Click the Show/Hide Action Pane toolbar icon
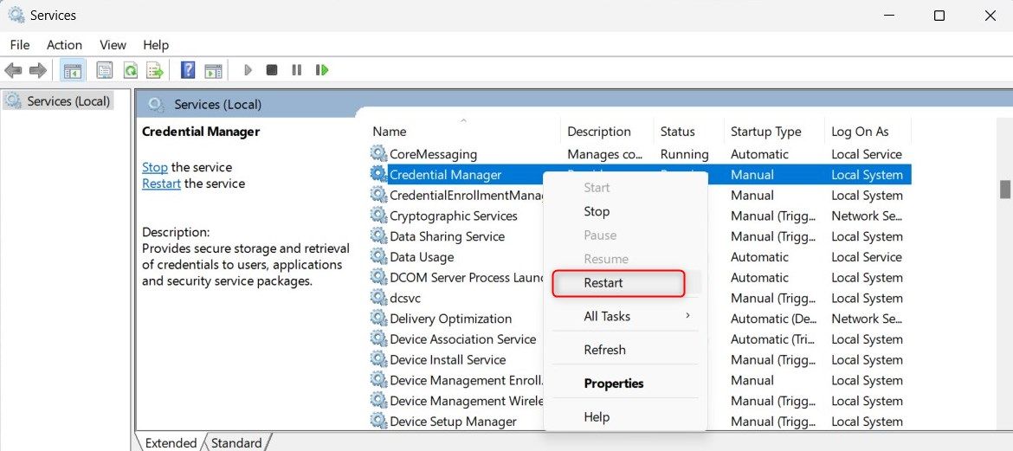This screenshot has width=1013, height=451. coord(213,70)
